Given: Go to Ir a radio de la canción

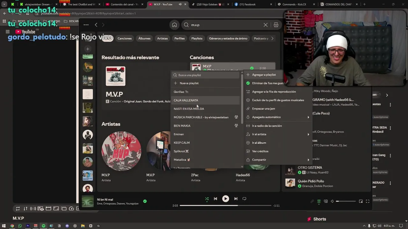Looking at the screenshot, I should tap(278, 126).
